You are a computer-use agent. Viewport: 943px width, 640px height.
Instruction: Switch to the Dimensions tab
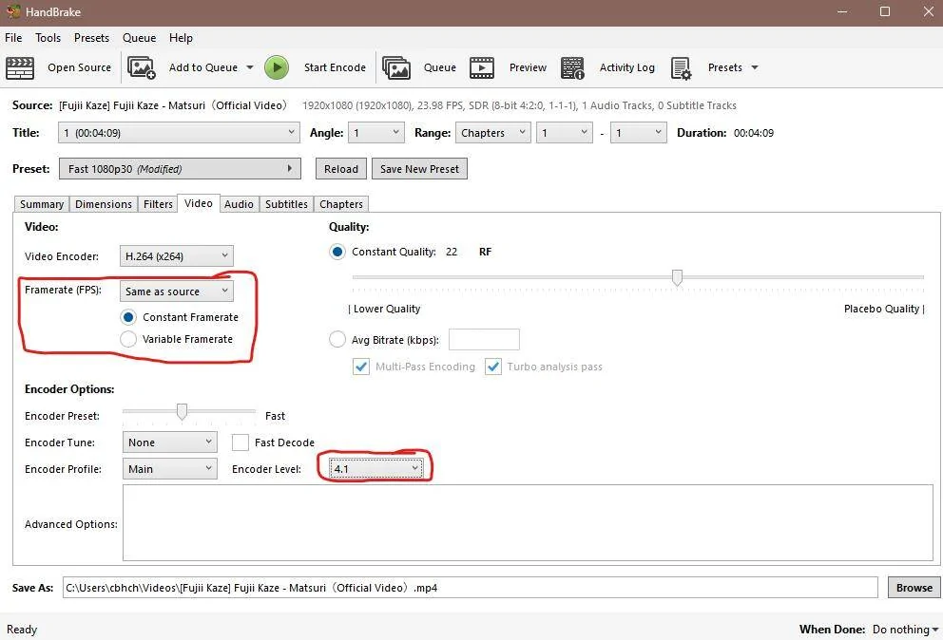coord(104,204)
